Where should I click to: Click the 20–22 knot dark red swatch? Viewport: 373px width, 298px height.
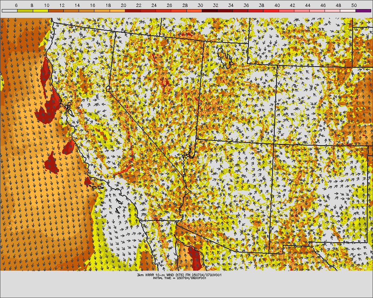pos(133,11)
